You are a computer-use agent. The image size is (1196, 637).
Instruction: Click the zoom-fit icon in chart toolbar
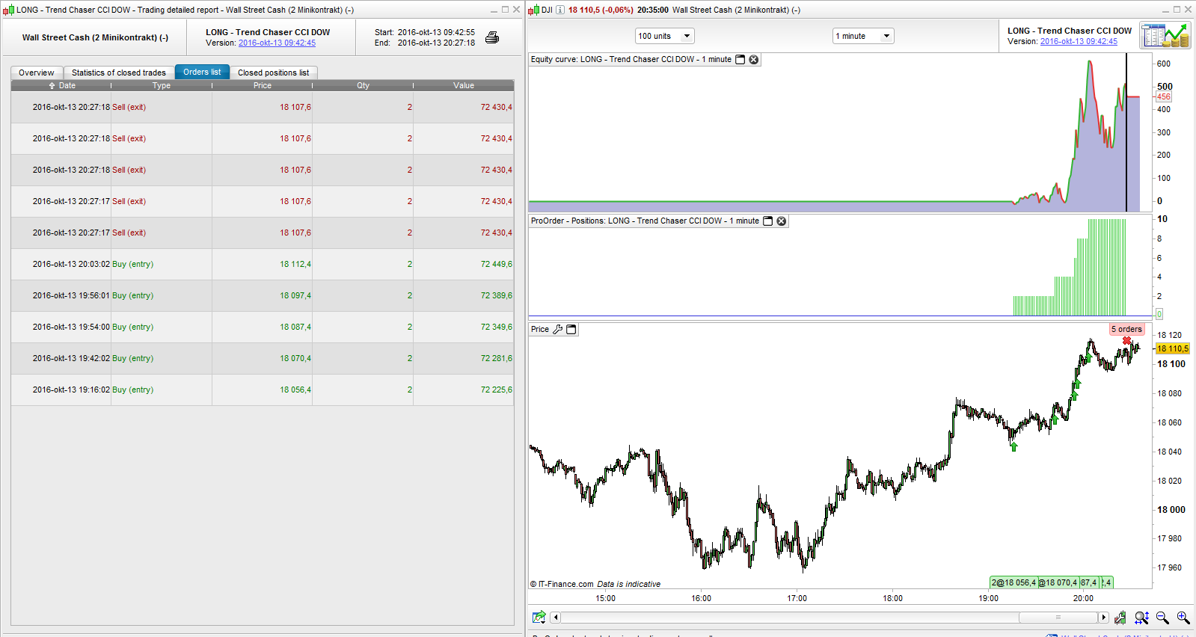pos(1141,618)
